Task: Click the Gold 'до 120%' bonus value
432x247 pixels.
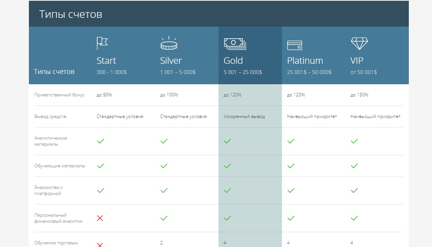Action: tap(232, 94)
